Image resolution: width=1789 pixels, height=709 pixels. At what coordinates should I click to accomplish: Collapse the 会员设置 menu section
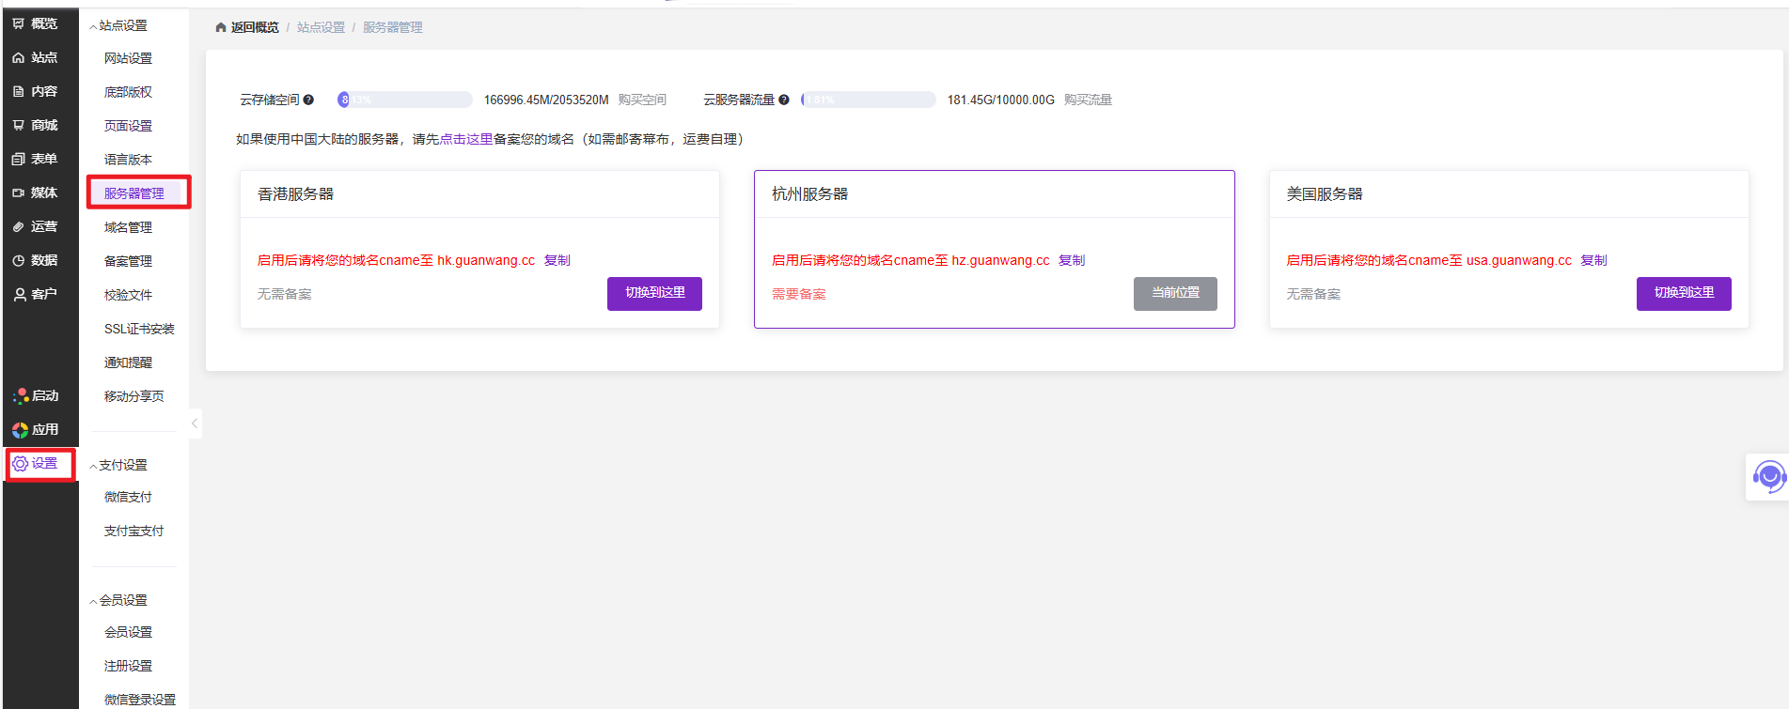[x=93, y=602]
